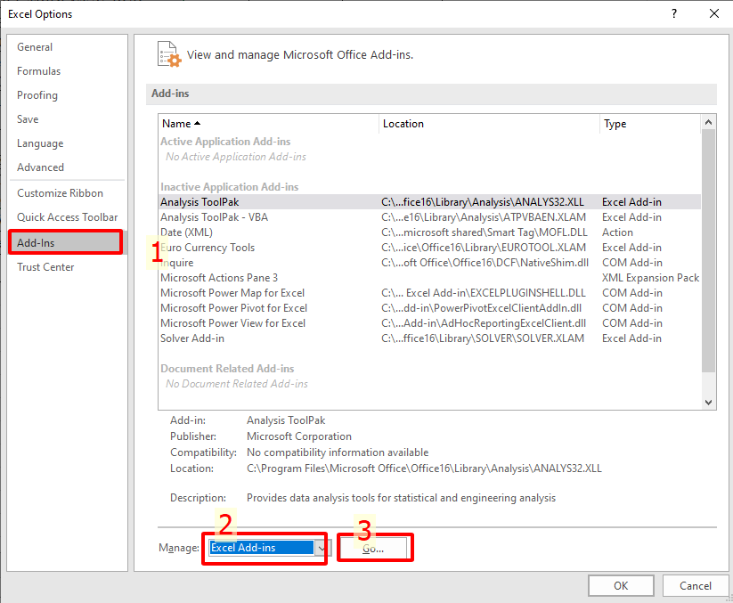
Task: Open the General options category
Action: [35, 47]
